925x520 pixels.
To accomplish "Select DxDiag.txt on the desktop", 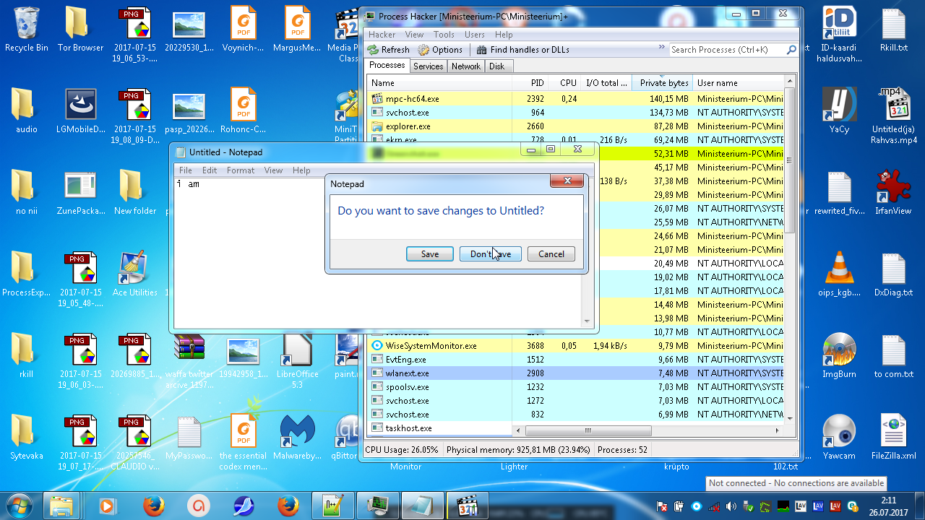I will 893,274.
